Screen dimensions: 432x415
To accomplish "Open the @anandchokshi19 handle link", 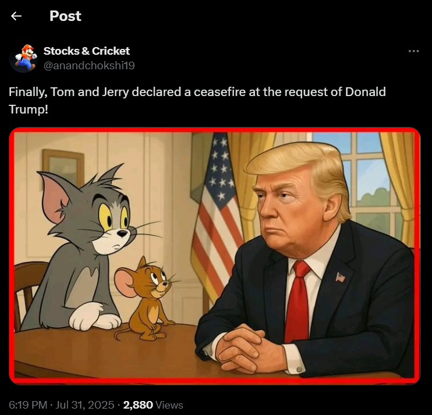I will pyautogui.click(x=89, y=66).
